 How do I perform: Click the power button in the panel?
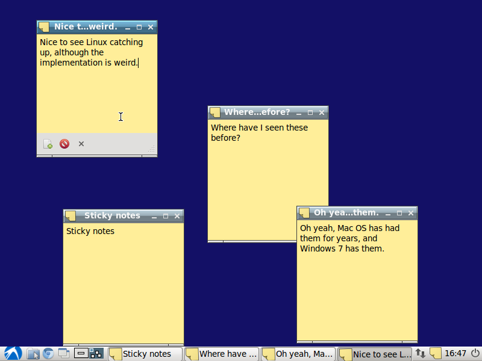pos(475,354)
